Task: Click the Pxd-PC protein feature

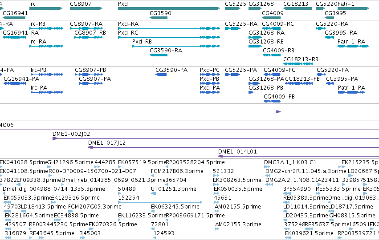Action: pos(210,75)
